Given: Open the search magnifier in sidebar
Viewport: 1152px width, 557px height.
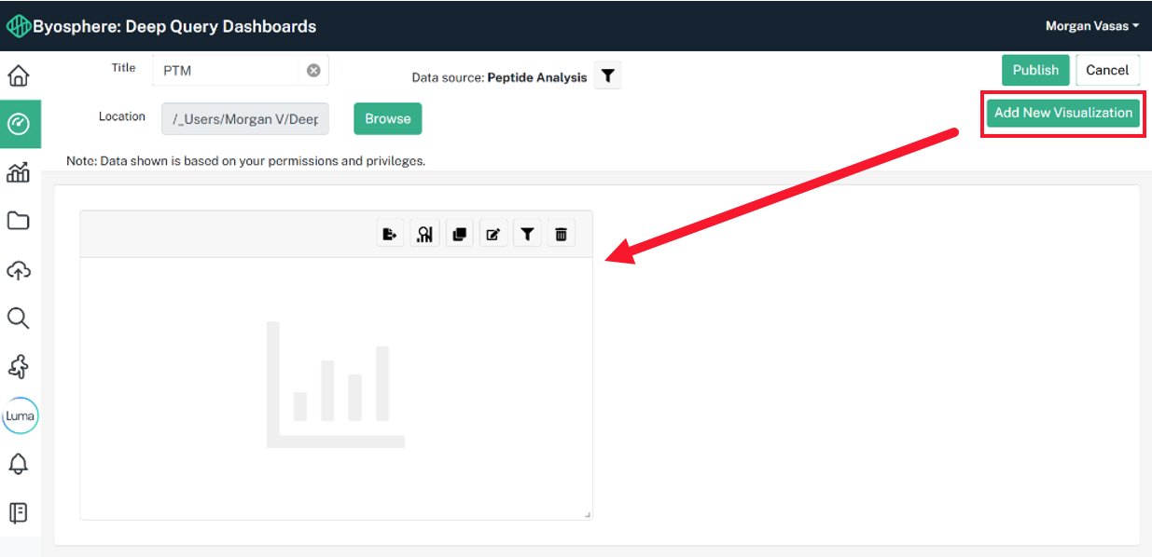Looking at the screenshot, I should click(x=19, y=319).
